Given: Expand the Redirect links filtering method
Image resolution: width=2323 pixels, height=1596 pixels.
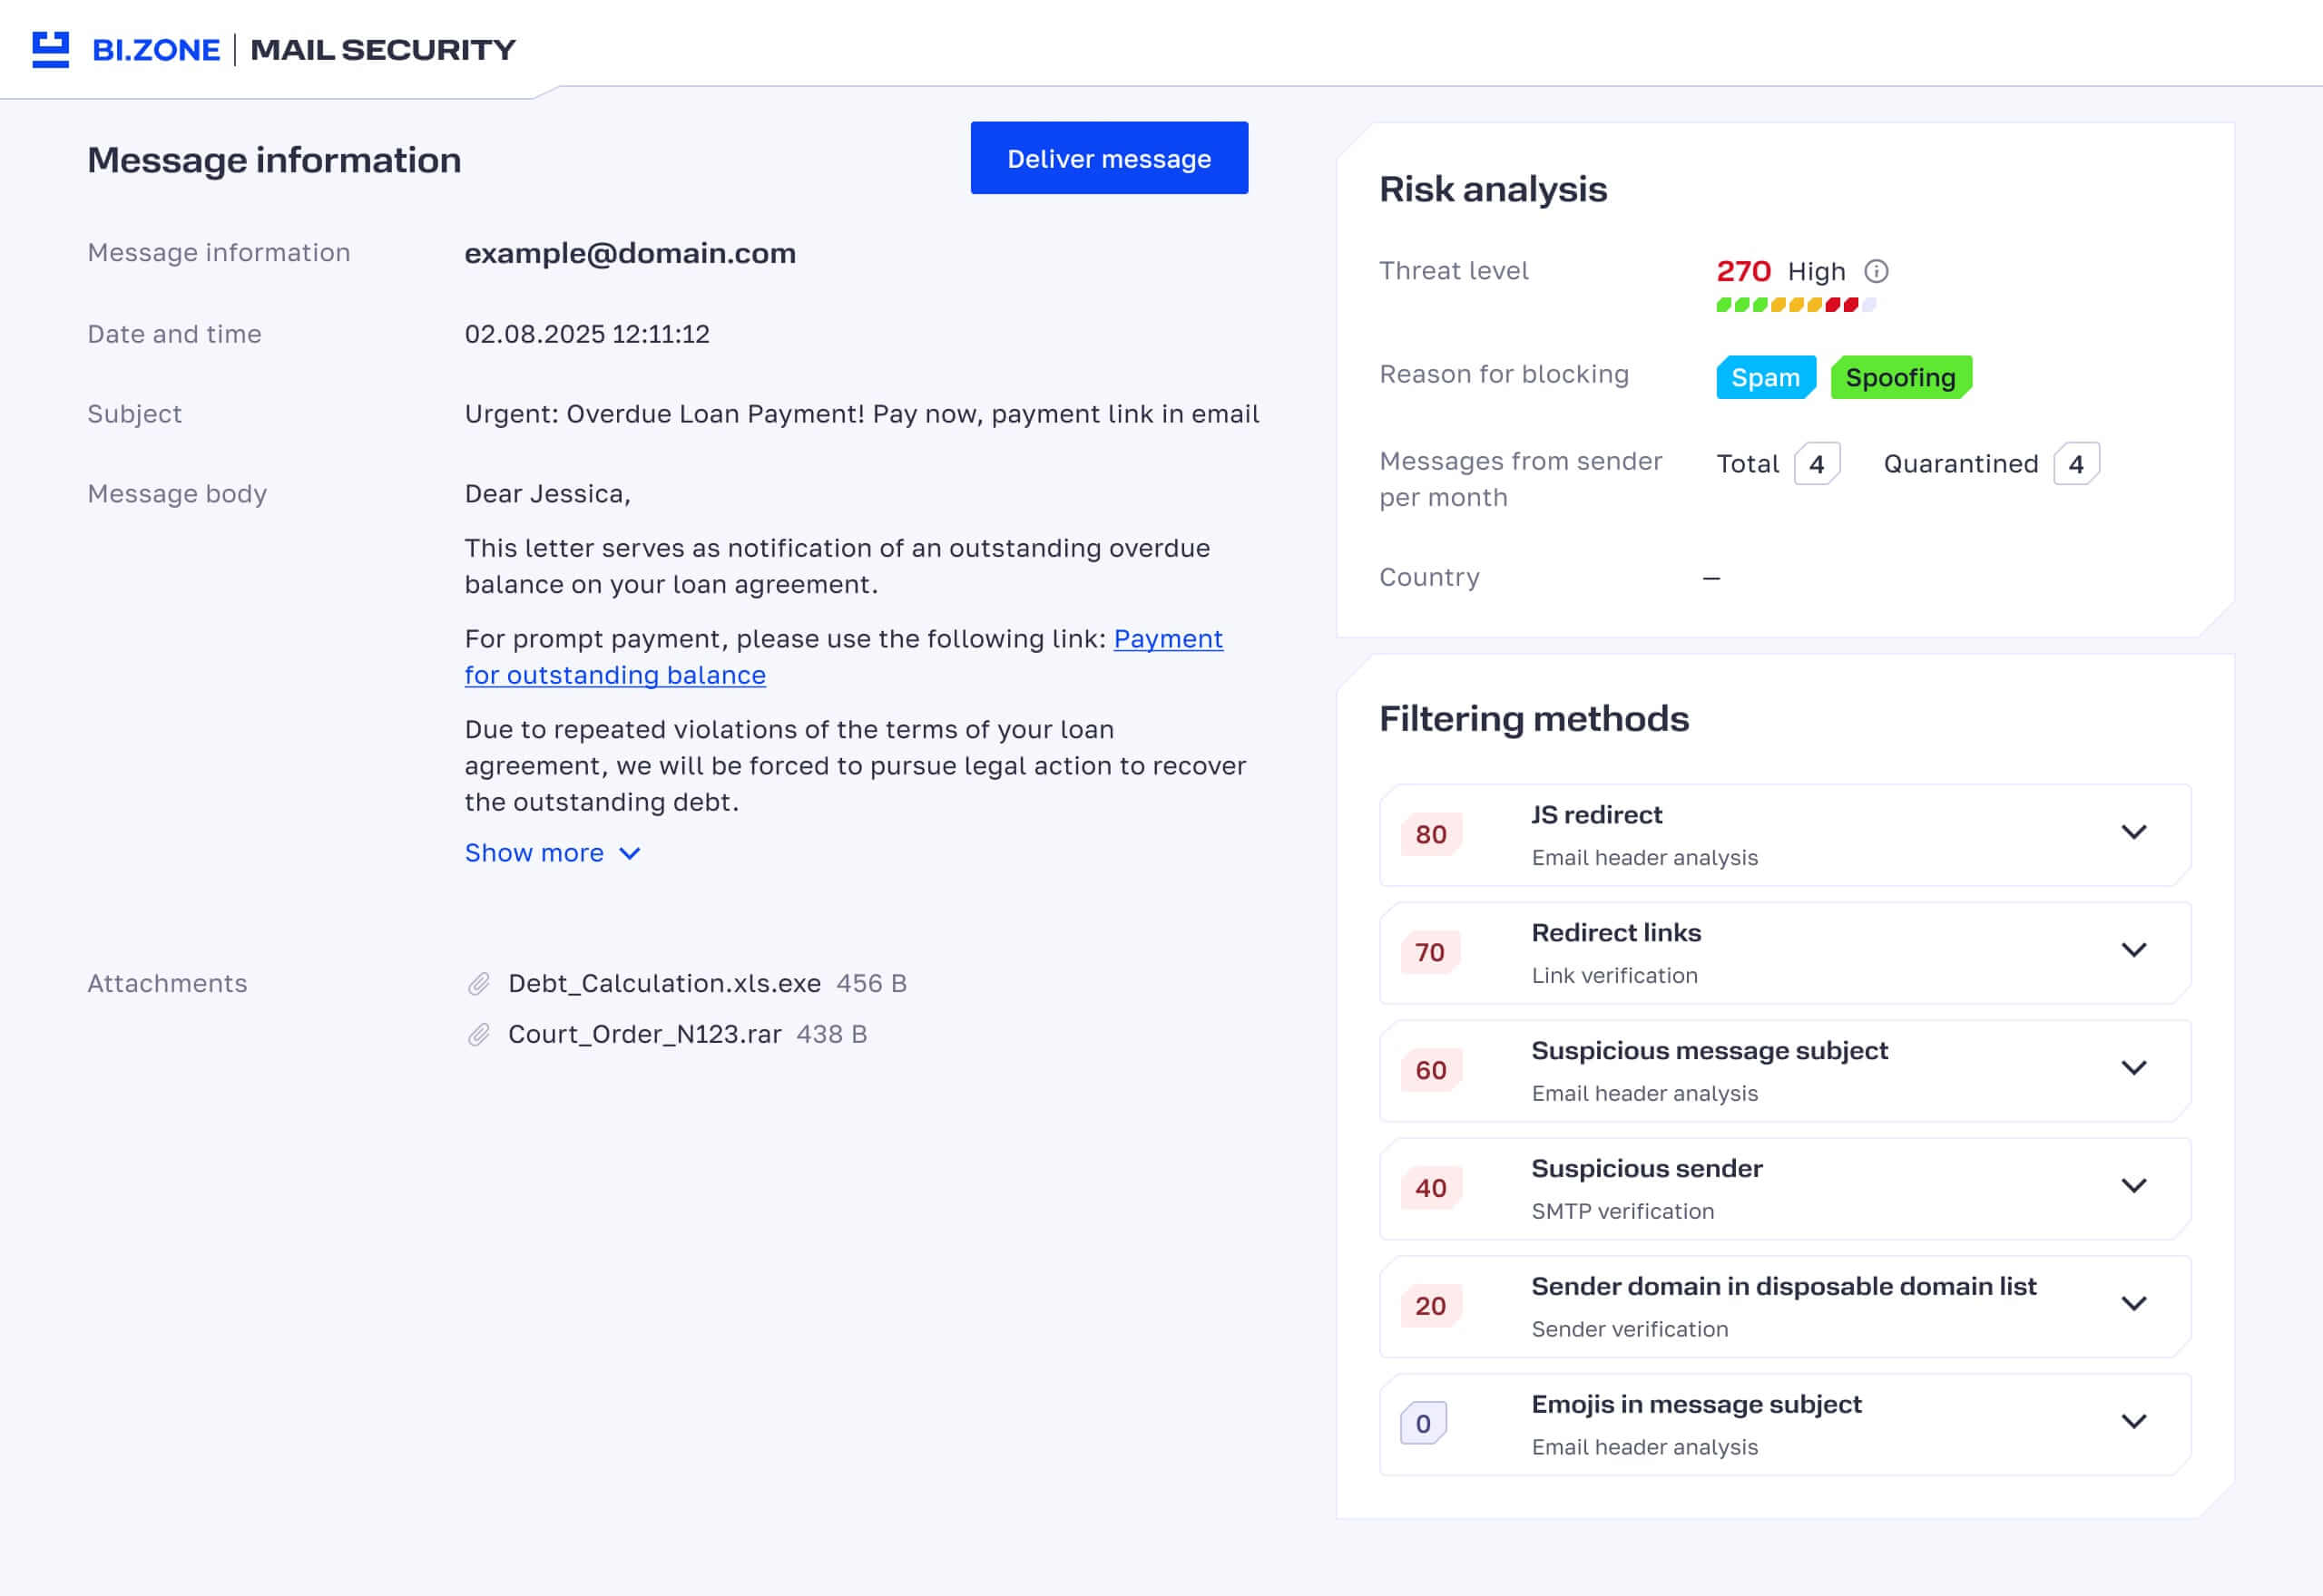Looking at the screenshot, I should click(2134, 951).
